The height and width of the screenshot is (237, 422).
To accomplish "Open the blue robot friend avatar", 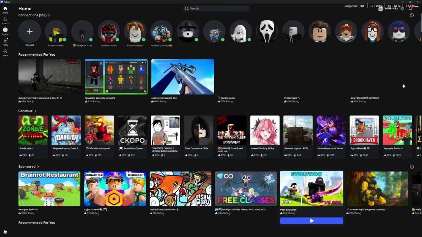I will (x=214, y=31).
